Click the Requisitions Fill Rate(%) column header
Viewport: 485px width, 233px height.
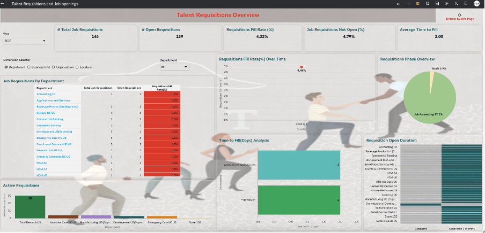point(162,88)
